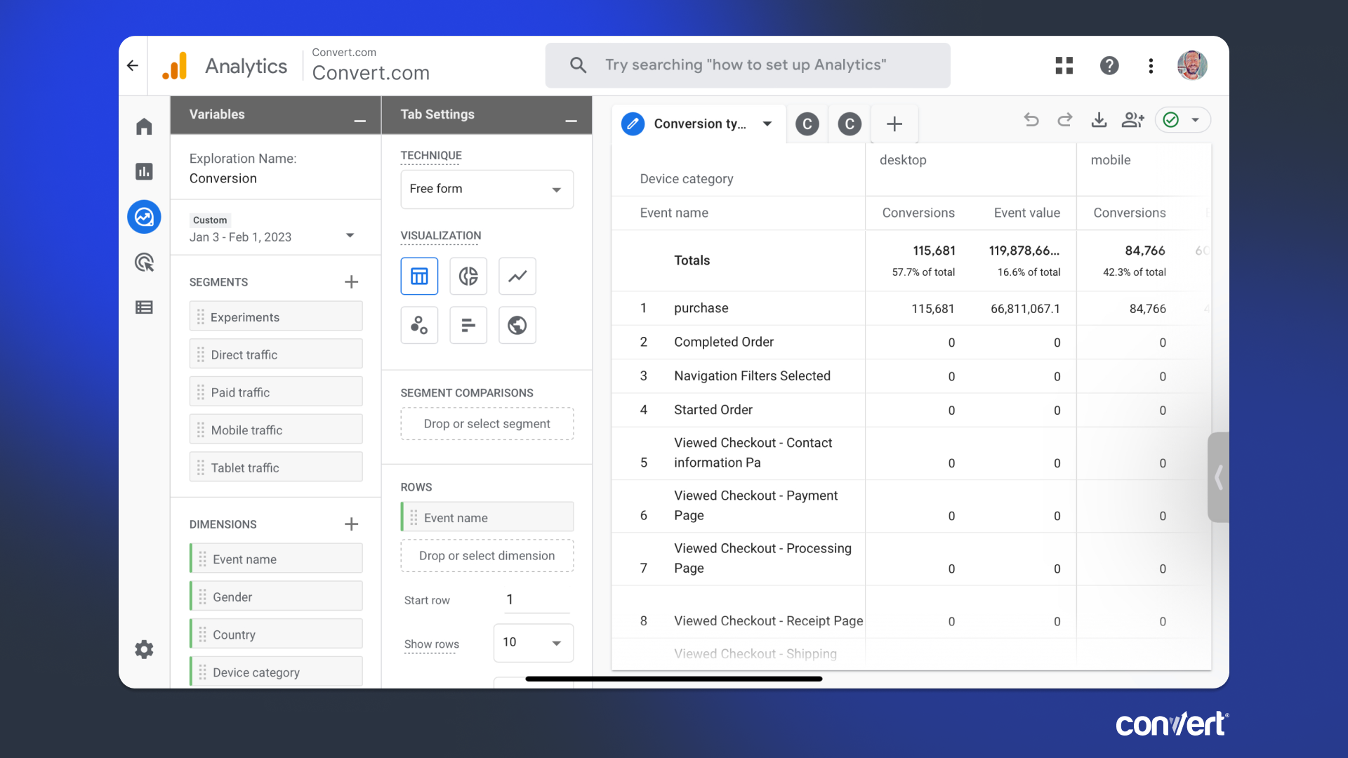Image resolution: width=1348 pixels, height=758 pixels.
Task: Open the Home sidebar icon
Action: coord(144,126)
